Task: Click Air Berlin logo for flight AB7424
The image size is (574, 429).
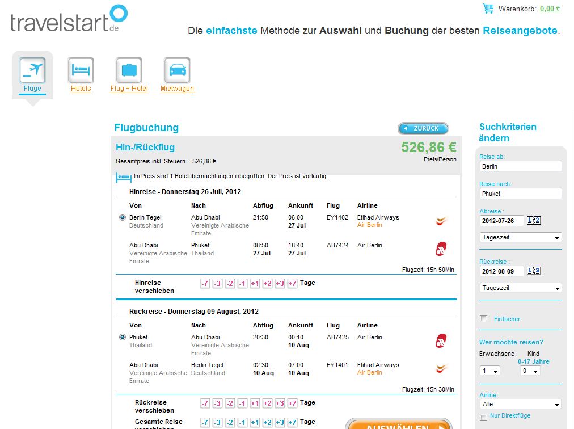Action: [441, 249]
